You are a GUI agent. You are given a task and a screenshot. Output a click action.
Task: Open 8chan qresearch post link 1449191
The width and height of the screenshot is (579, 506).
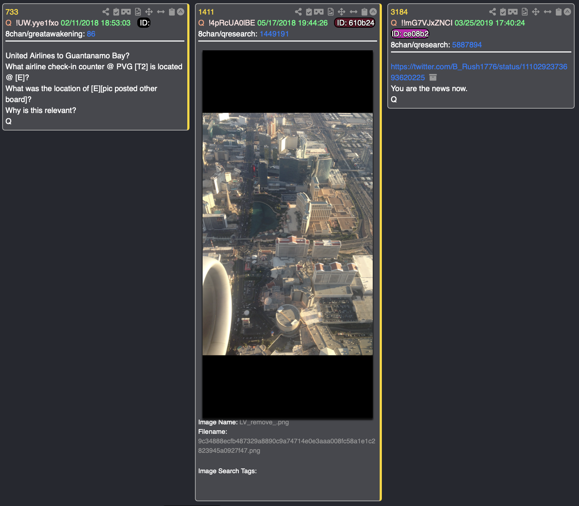274,34
